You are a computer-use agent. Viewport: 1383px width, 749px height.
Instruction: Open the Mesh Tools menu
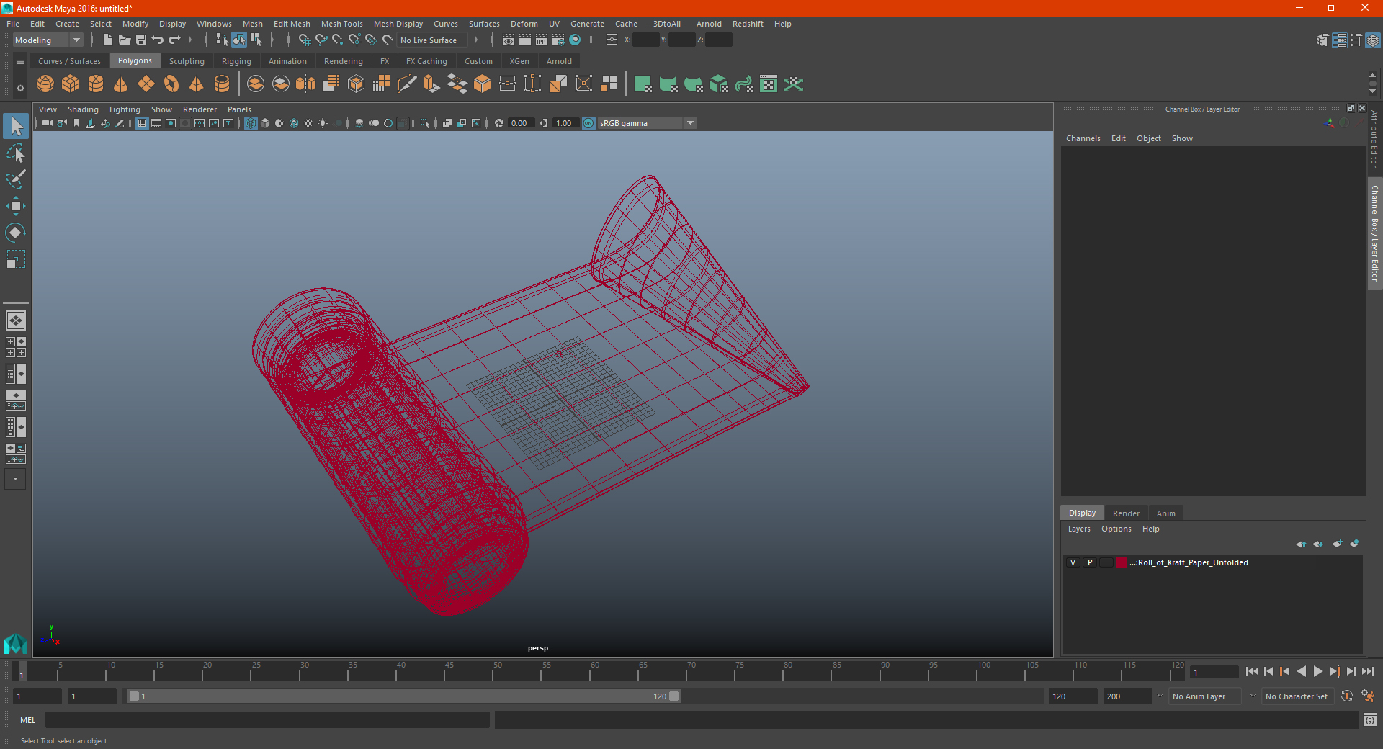coord(341,24)
